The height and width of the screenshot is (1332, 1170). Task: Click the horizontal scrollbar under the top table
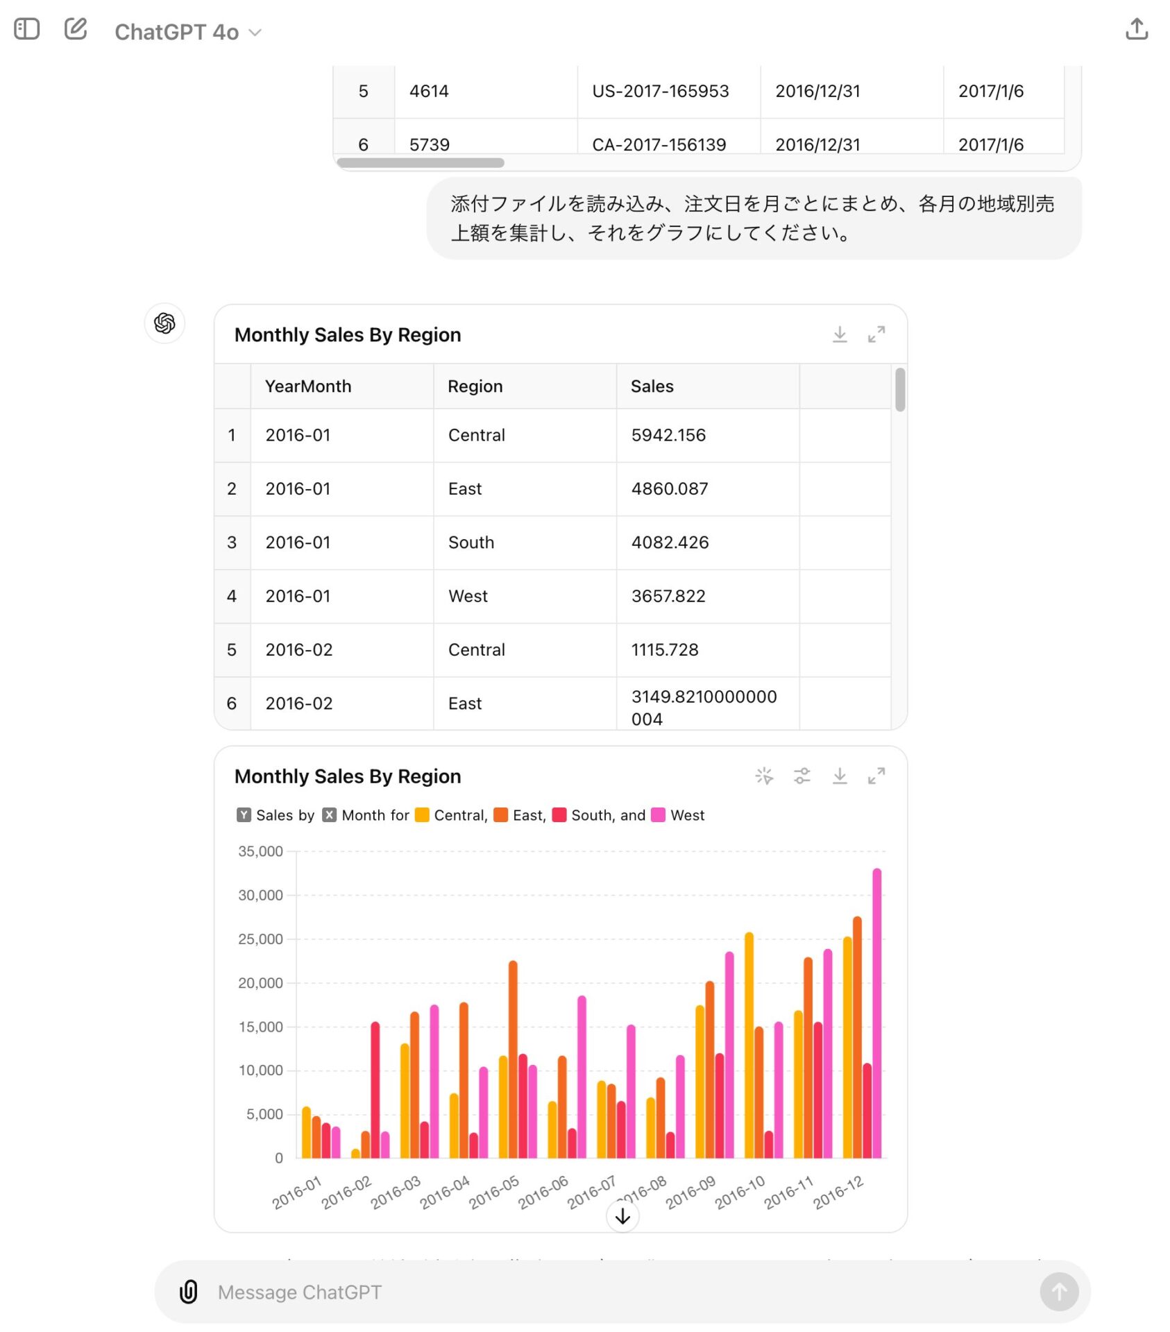(x=421, y=163)
